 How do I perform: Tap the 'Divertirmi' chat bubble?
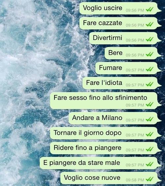click(124, 38)
